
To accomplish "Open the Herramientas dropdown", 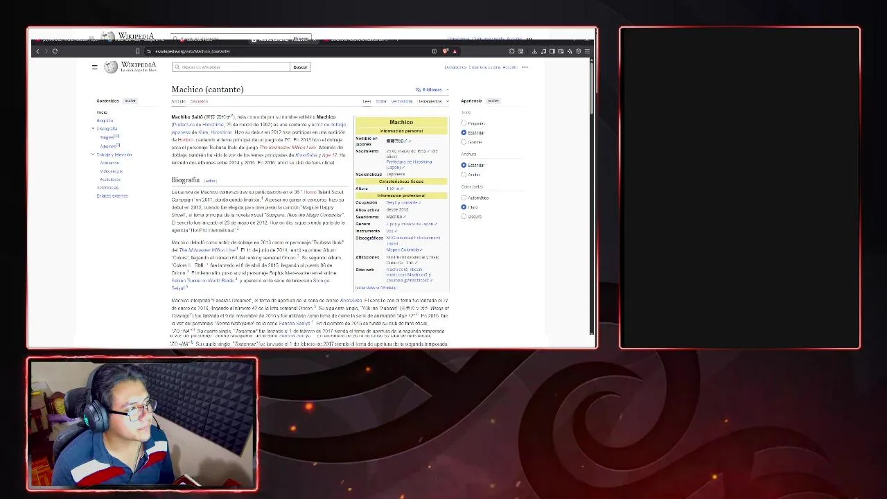I will [433, 101].
